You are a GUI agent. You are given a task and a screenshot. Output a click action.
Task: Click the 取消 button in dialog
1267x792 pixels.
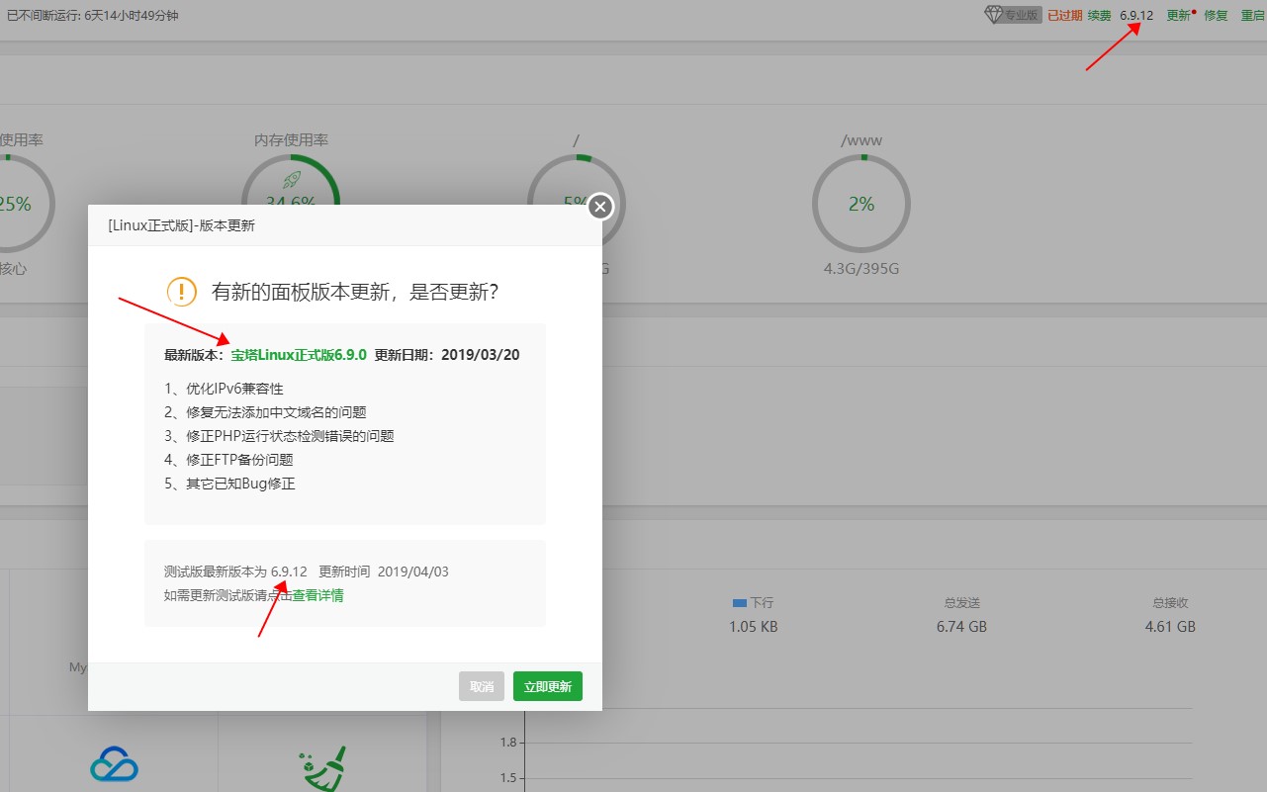pos(482,686)
